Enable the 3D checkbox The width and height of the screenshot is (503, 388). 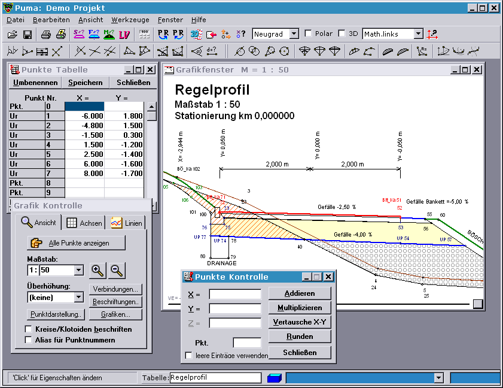click(x=342, y=34)
